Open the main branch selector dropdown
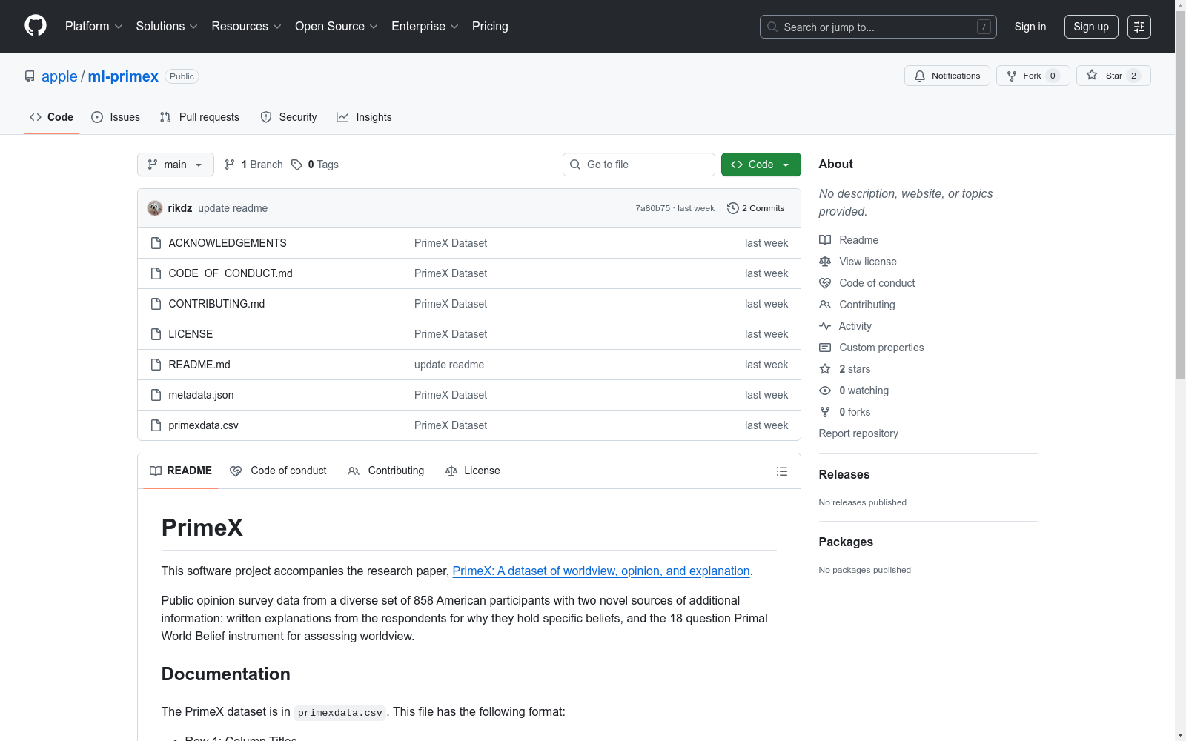Image resolution: width=1186 pixels, height=741 pixels. 176,165
